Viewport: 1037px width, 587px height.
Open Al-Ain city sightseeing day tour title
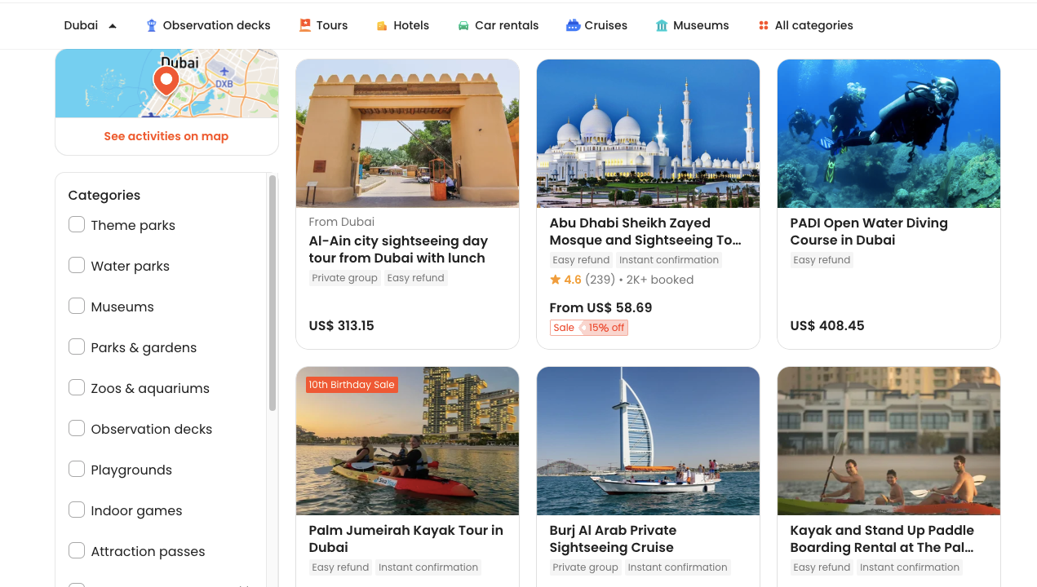(x=398, y=249)
